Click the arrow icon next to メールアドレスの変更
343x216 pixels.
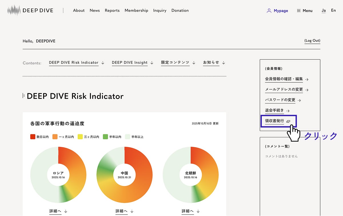pos(307,90)
